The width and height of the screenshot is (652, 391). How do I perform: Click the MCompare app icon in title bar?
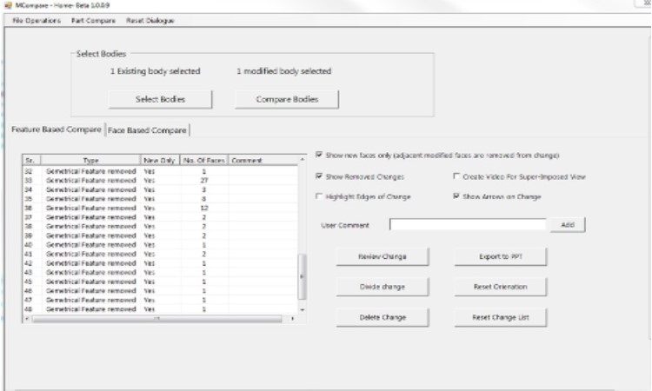(8, 6)
